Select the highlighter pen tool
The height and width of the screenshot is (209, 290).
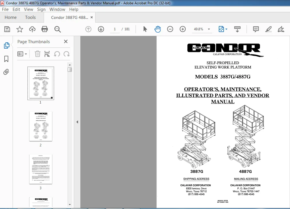[x=268, y=29]
